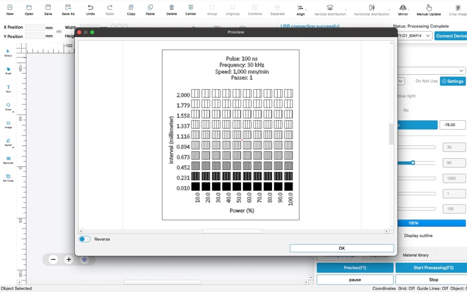Click the field showing 1000
The image size is (467, 292).
454,178
